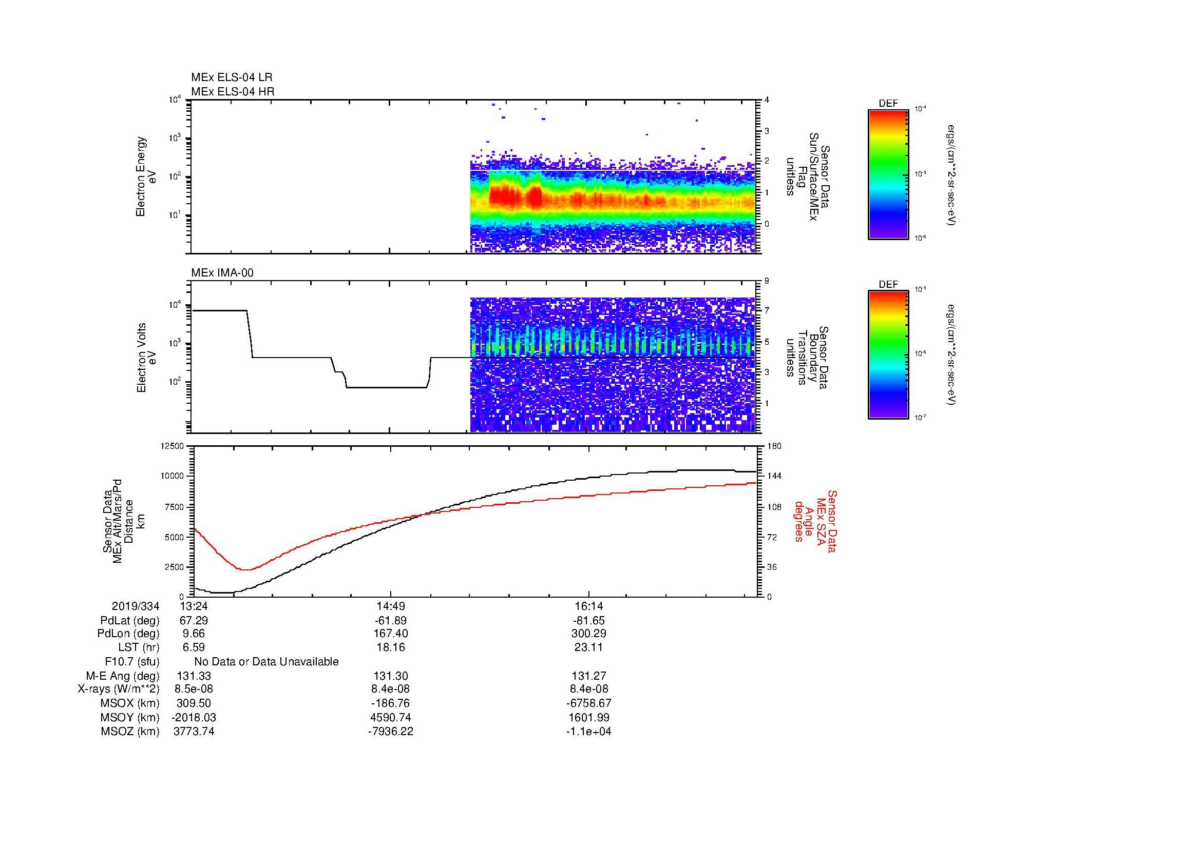Screen dimensions: 1201x848
Task: Click PdLat value 67.29
Action: [x=194, y=621]
